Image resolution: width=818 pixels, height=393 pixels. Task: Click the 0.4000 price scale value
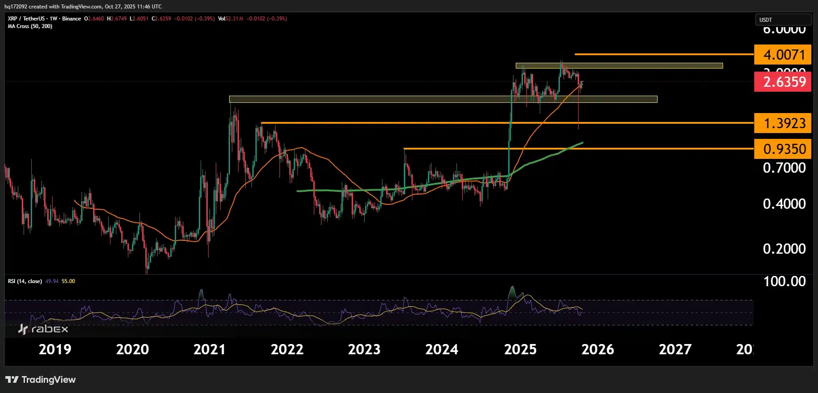tap(784, 204)
